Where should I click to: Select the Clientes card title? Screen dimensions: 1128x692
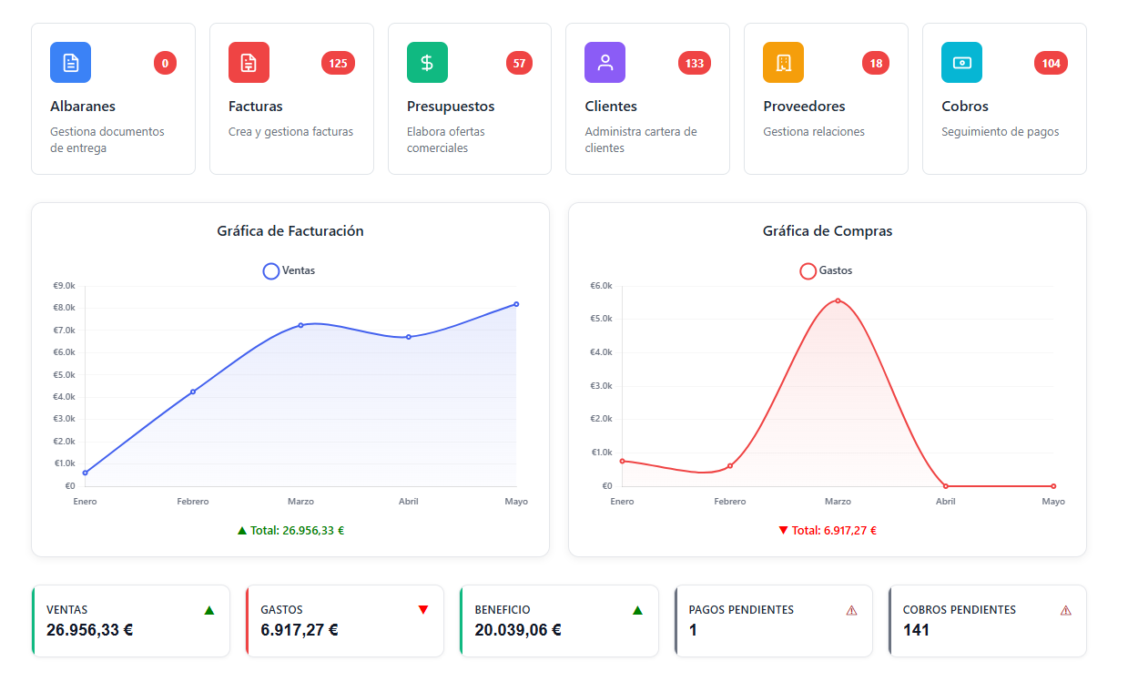[x=611, y=107]
